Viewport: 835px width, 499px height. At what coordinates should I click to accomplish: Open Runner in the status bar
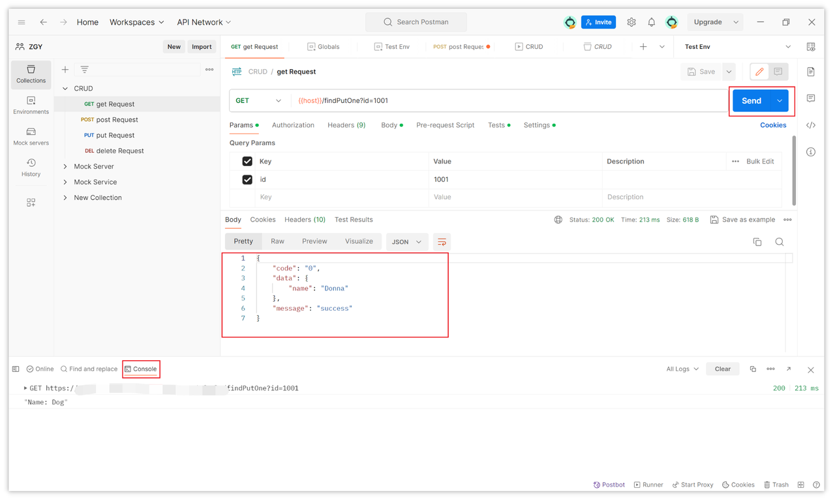(648, 485)
